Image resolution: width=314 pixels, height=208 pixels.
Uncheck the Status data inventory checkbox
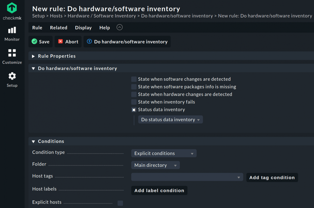pyautogui.click(x=134, y=110)
